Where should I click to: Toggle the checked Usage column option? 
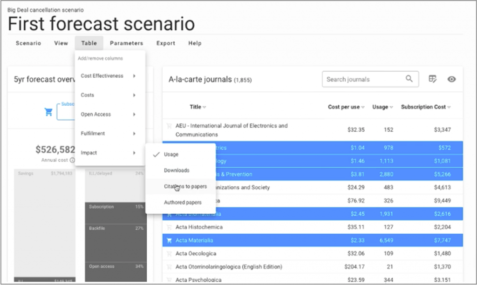pyautogui.click(x=181, y=154)
